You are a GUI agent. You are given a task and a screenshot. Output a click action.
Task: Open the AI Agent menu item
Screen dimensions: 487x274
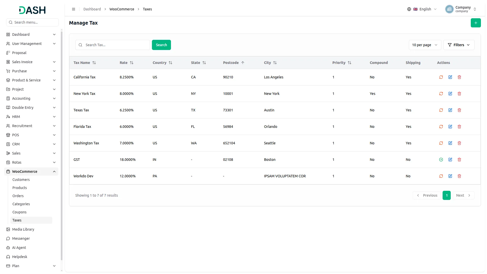31,248
